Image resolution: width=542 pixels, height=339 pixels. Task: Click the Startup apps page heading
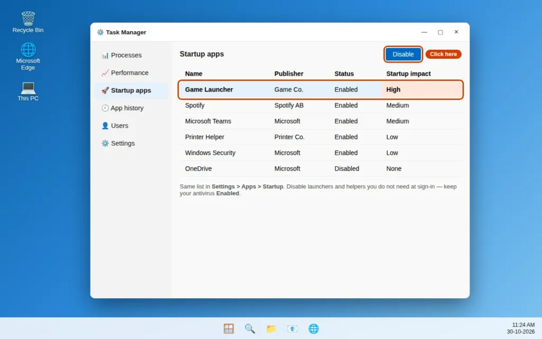[x=202, y=54]
